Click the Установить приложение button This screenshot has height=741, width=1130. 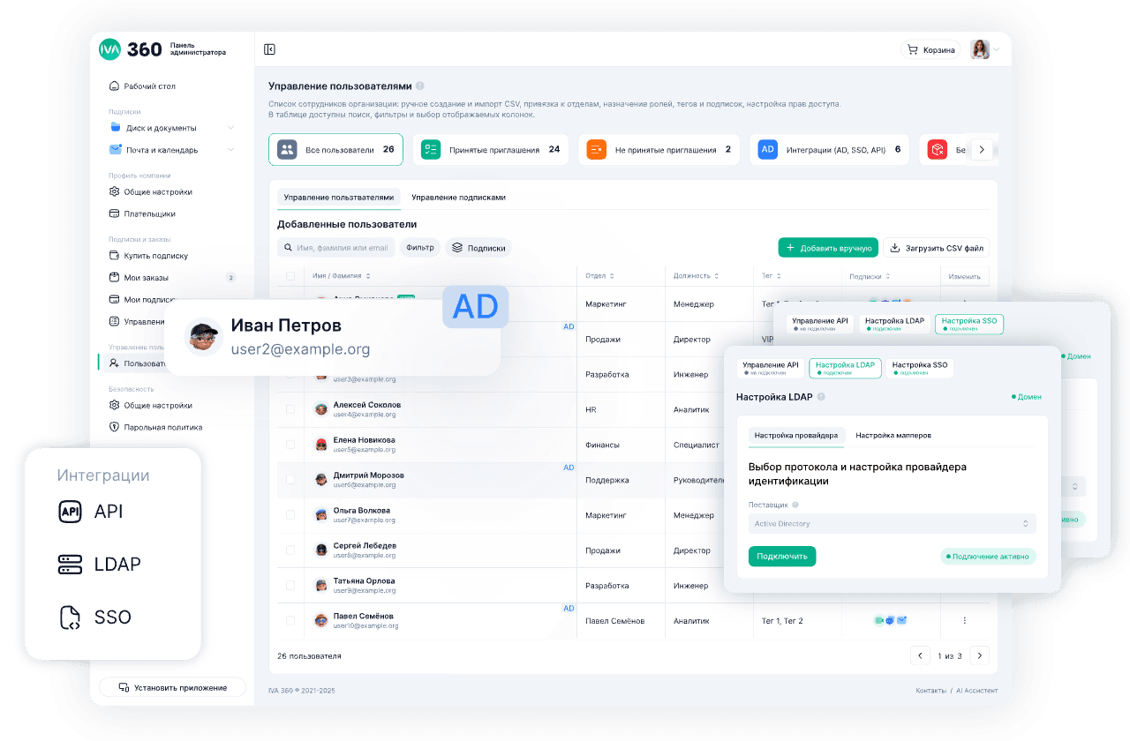pyautogui.click(x=172, y=687)
